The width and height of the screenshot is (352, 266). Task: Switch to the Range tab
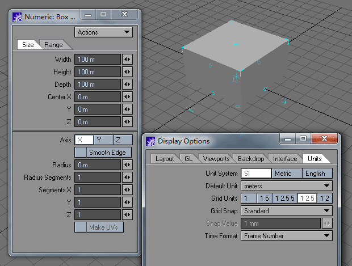(53, 45)
